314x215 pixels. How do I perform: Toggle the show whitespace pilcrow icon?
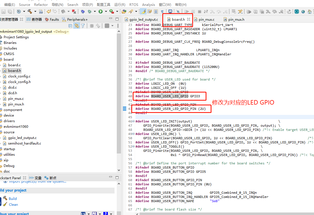162,12
